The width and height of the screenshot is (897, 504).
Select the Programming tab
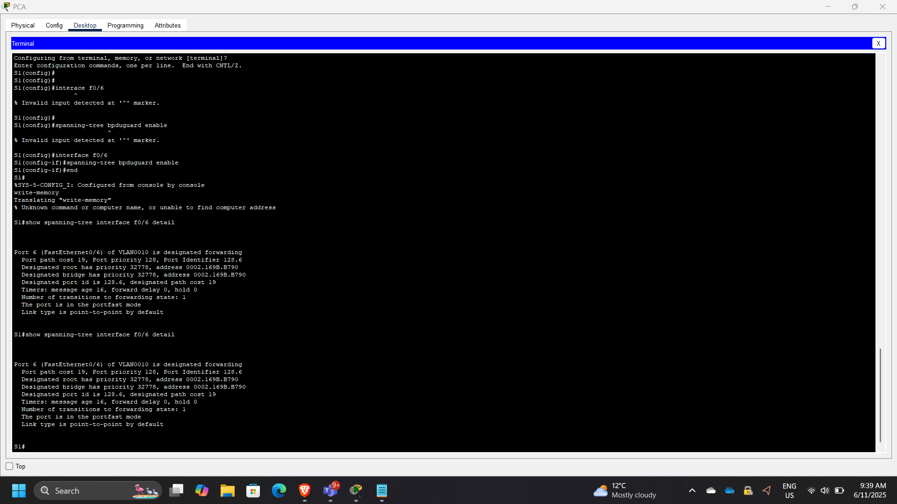[x=125, y=25]
